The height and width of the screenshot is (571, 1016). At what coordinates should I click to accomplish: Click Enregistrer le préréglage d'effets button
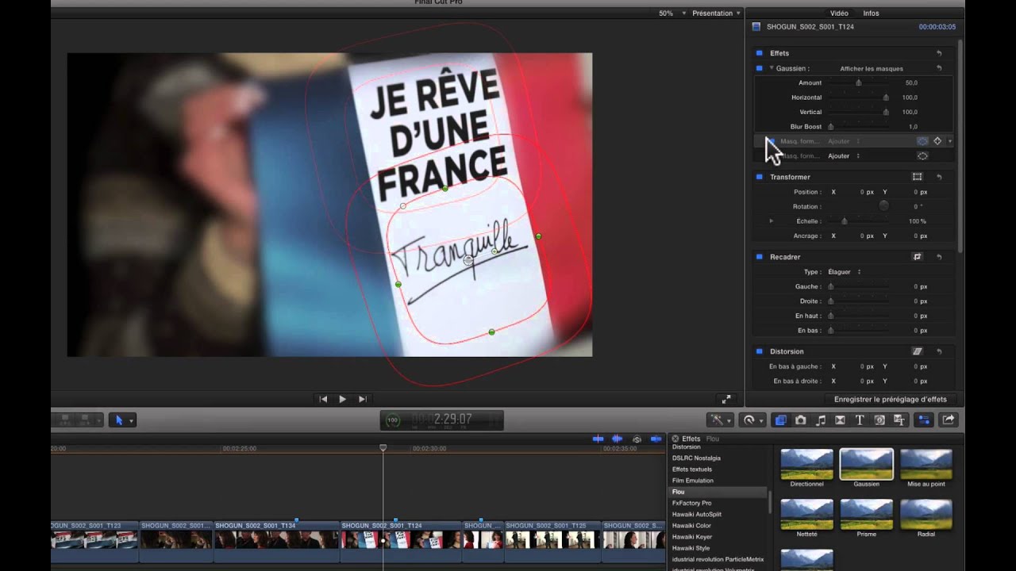(891, 399)
